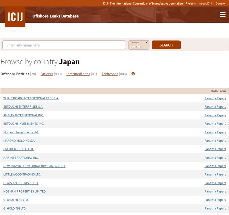Screen dimensions: 229x215
Task: Click Panama Papers in G. HOLDING row
Action: coord(215,208)
